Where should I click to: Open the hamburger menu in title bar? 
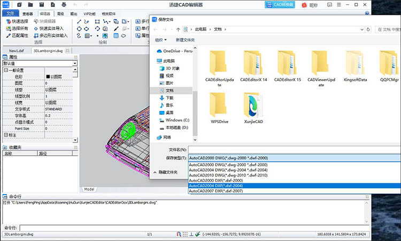tap(339, 5)
